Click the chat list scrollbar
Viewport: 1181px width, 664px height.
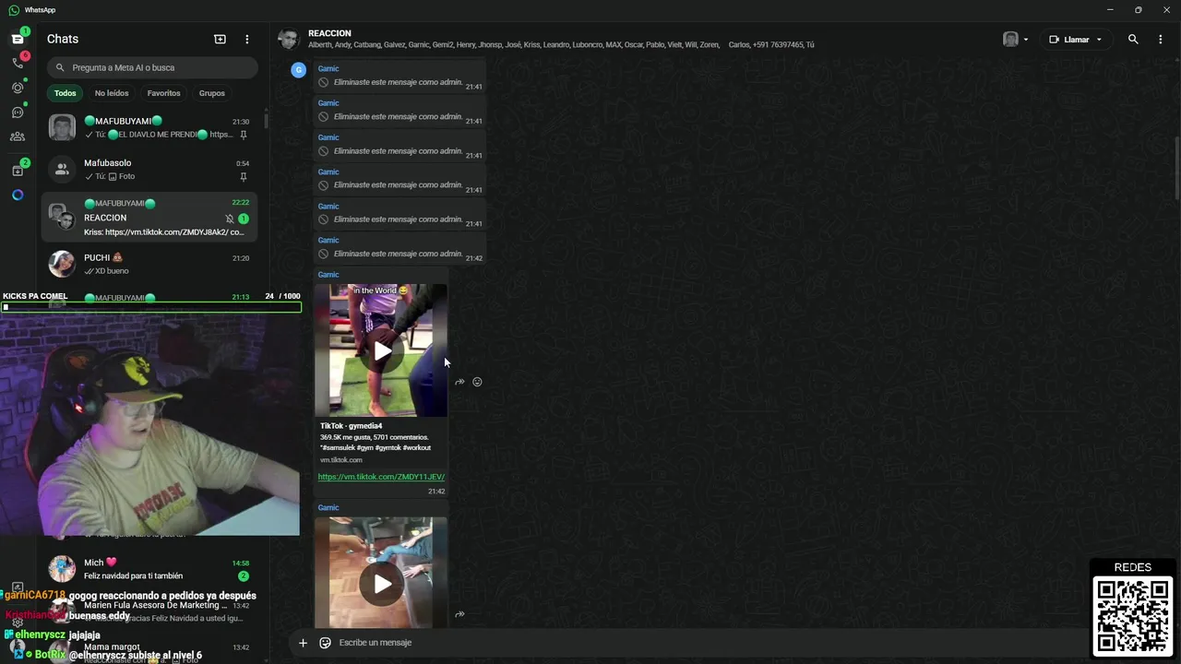click(267, 121)
